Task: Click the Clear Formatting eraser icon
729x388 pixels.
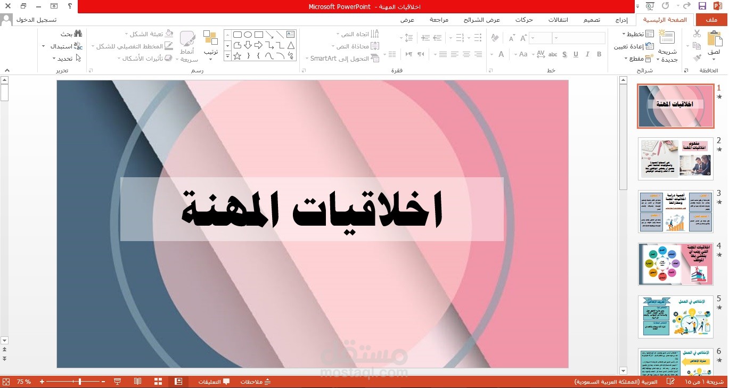Action: click(495, 38)
